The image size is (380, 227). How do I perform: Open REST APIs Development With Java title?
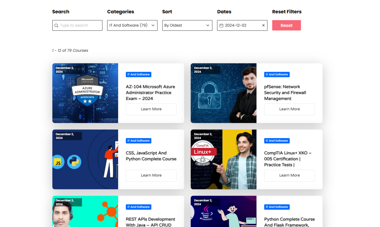[151, 222]
